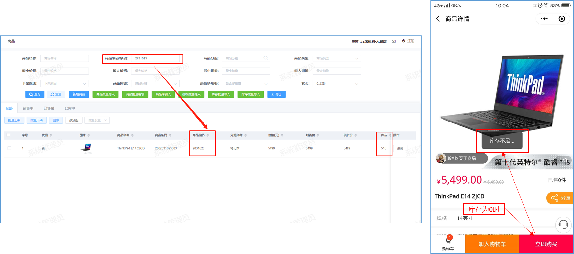Open the three-dots mini program menu
This screenshot has height=254, width=574.
545,19
